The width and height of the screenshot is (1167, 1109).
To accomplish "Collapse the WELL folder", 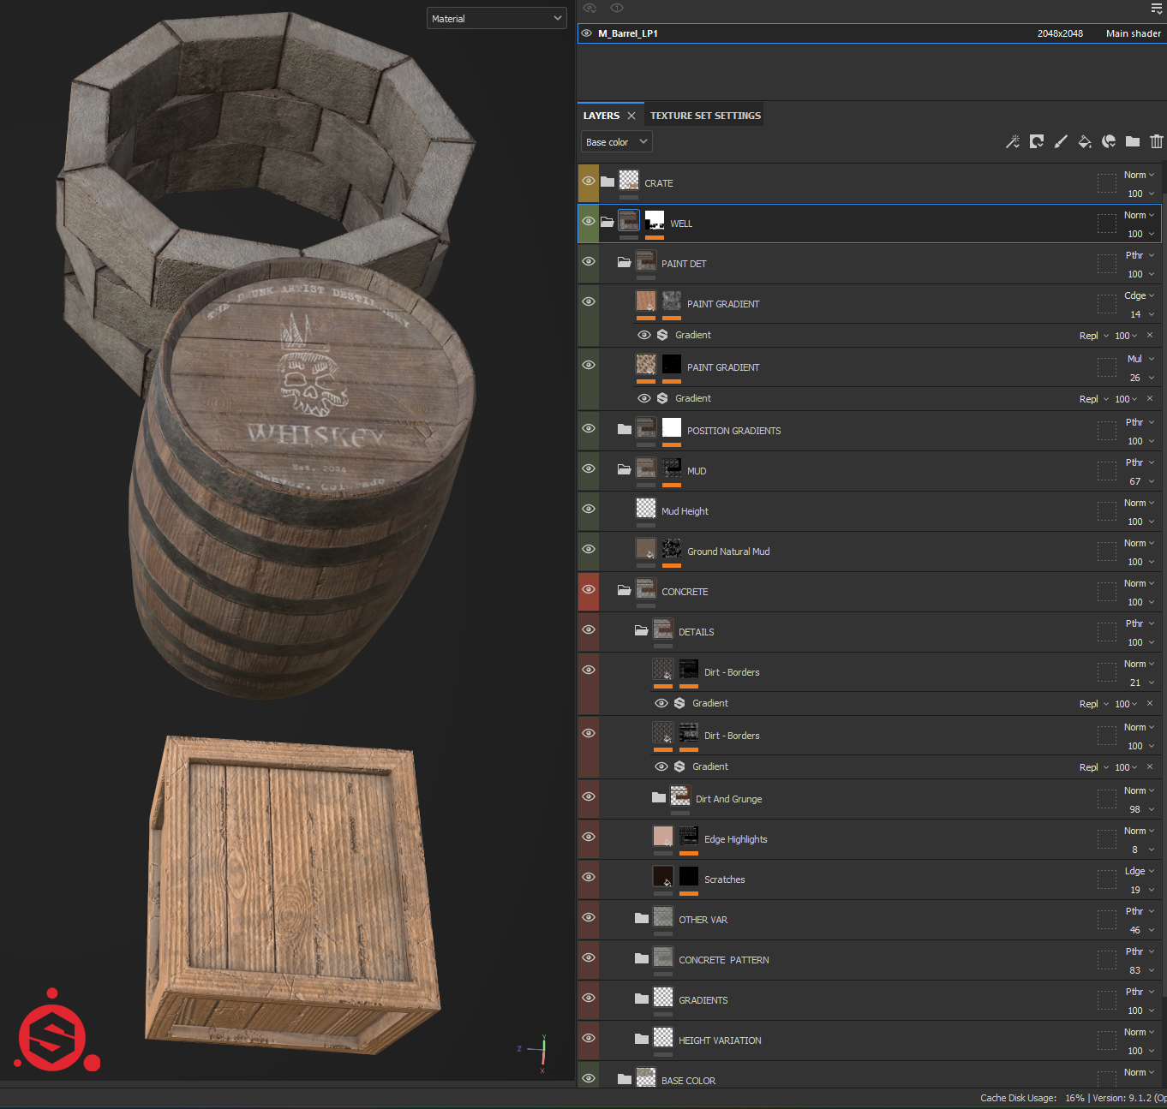I will tap(607, 222).
